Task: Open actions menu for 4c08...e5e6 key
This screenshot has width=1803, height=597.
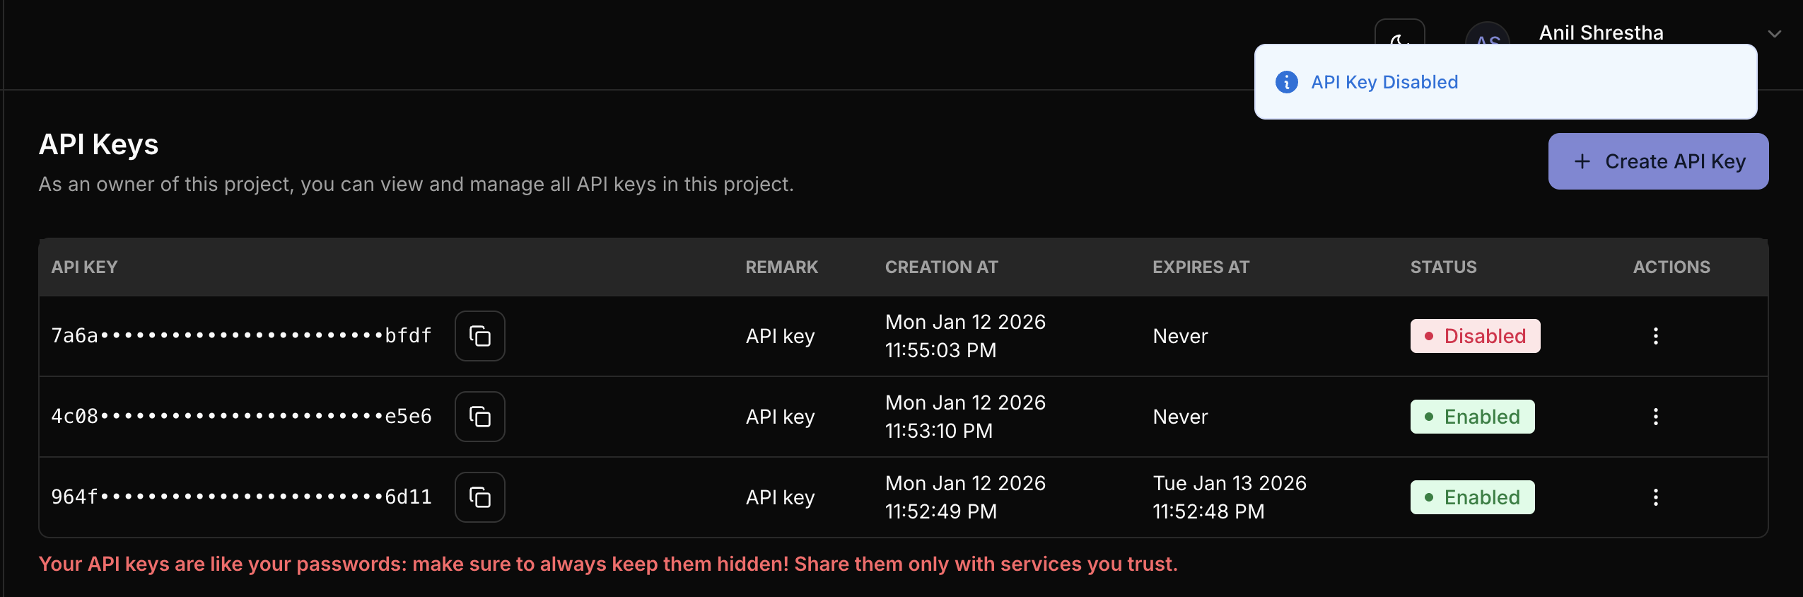Action: coord(1655,417)
